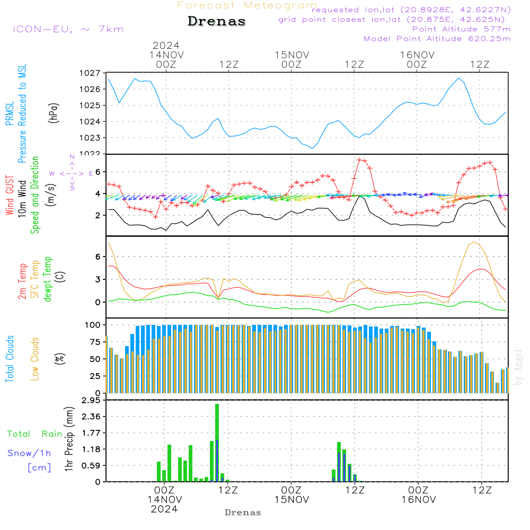
Task: Select the blue "Snow/1h" label
Action: point(29,453)
